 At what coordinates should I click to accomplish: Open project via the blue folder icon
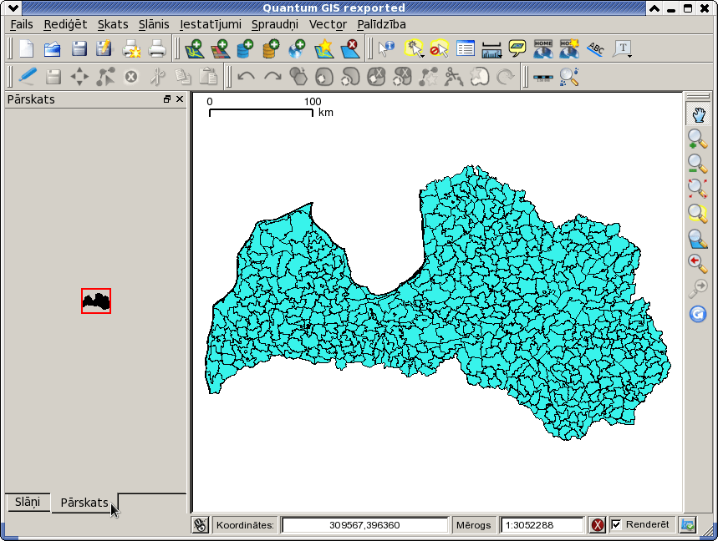(52, 49)
